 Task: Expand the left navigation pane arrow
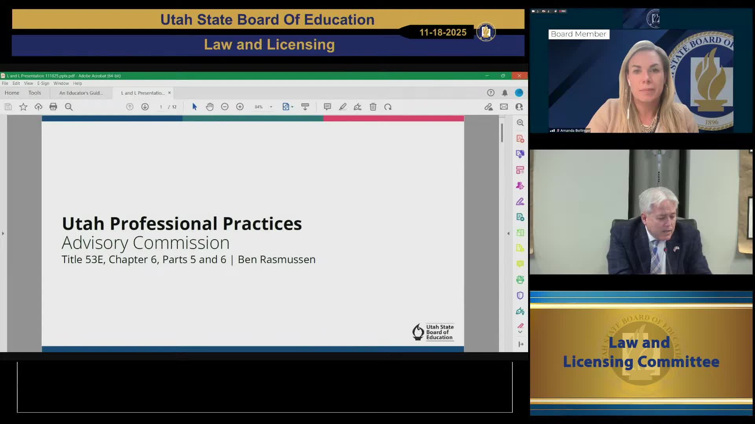(x=3, y=233)
